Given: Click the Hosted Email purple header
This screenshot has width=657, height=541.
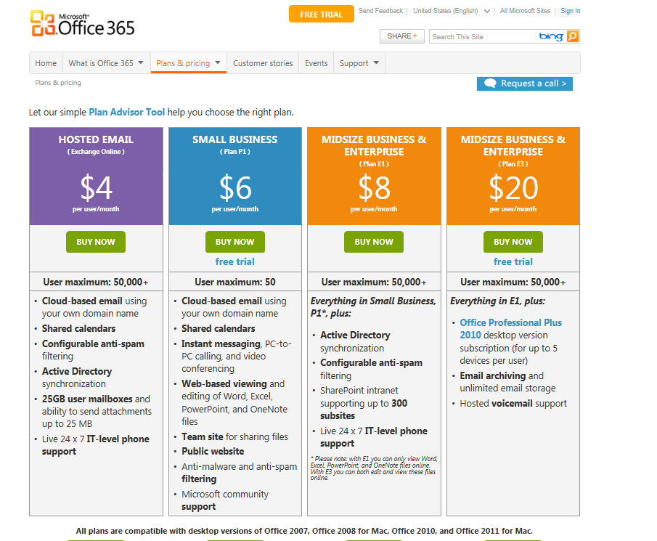Looking at the screenshot, I should point(96,176).
